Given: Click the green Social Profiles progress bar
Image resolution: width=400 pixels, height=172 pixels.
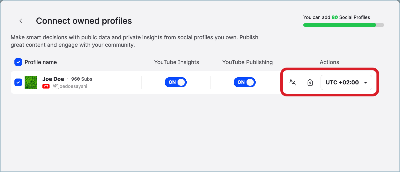Looking at the screenshot, I should pos(340,25).
